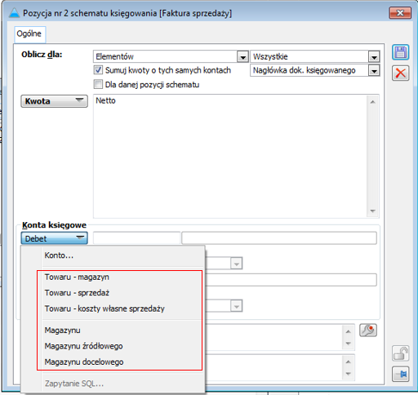Switch to the Ogólne tab
Screen dimensions: 418x395
click(x=29, y=34)
